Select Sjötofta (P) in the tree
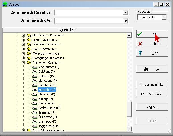Image resolution: width=173 pixels, height=136 pixels. pyautogui.click(x=46, y=103)
